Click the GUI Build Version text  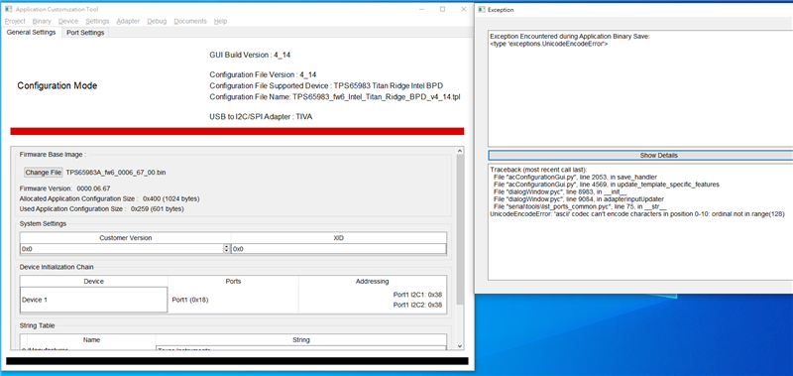[250, 55]
